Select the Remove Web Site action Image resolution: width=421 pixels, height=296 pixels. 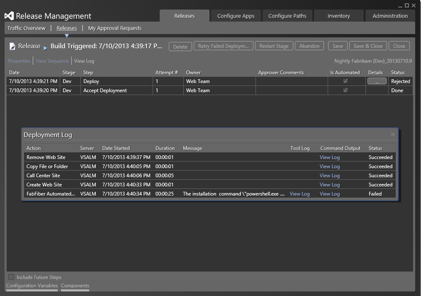(46, 157)
